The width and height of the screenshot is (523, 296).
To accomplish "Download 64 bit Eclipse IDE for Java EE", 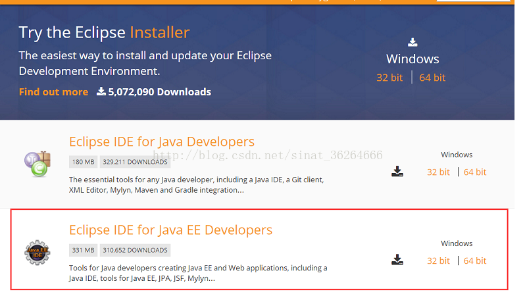I will [x=475, y=260].
